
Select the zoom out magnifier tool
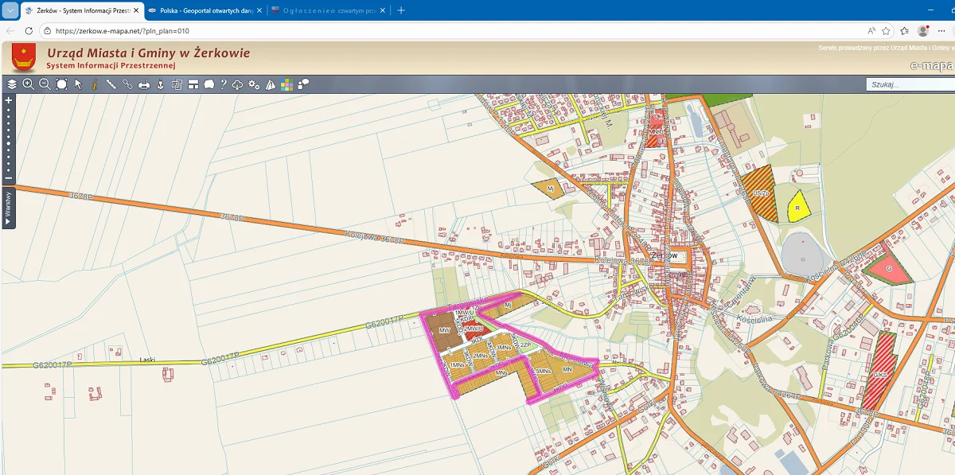click(x=45, y=84)
